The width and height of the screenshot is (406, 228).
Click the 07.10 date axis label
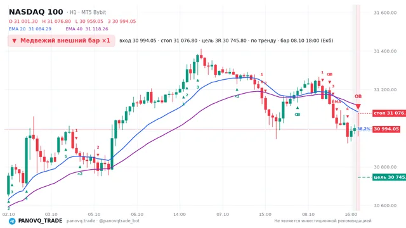(223, 214)
